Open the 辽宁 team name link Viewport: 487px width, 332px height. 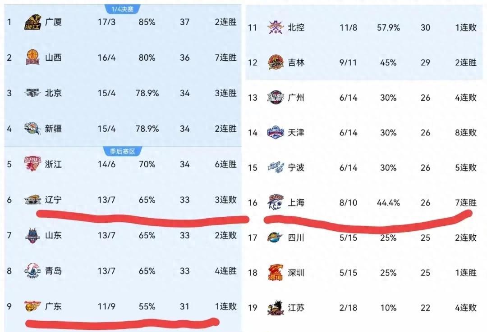click(53, 200)
